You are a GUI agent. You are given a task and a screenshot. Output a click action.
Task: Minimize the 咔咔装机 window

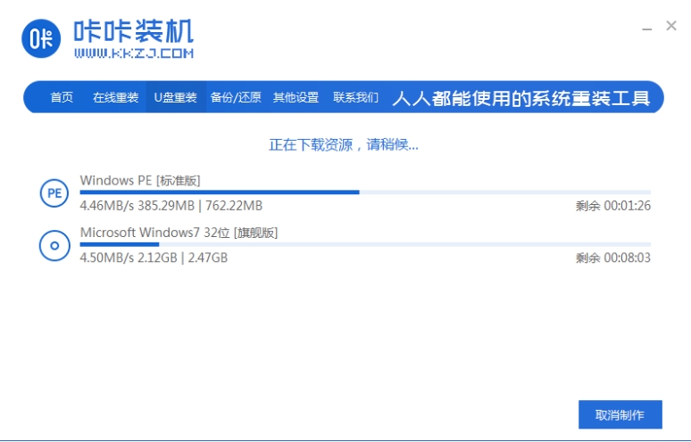click(646, 29)
